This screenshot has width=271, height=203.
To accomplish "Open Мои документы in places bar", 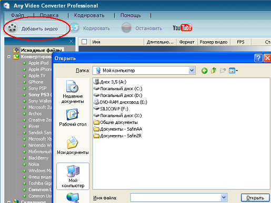I will point(73,146).
